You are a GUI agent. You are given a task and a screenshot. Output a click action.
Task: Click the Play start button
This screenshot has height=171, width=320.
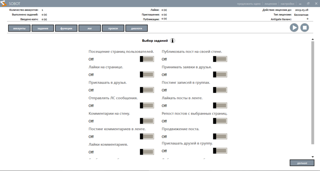[294, 28]
